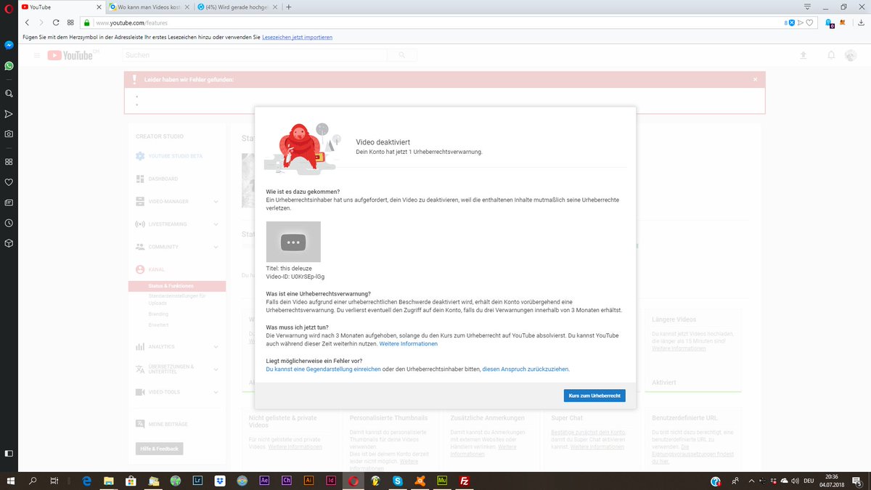871x490 pixels.
Task: Add page to bookmarks with heart icon
Action: coord(809,23)
